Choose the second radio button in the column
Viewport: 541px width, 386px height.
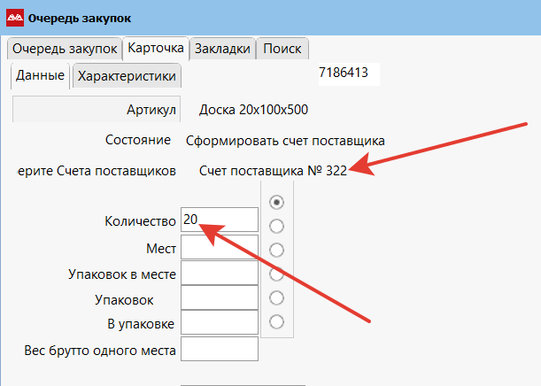click(x=277, y=225)
